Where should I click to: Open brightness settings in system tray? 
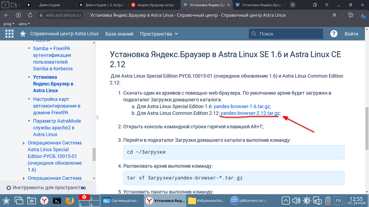pyautogui.click(x=307, y=201)
